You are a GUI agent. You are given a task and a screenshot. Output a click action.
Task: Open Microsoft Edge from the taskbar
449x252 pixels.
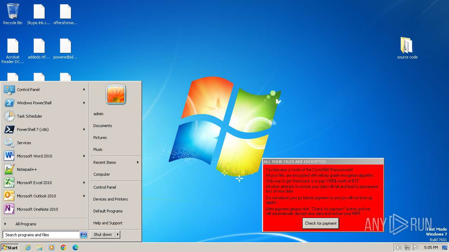coord(75,247)
